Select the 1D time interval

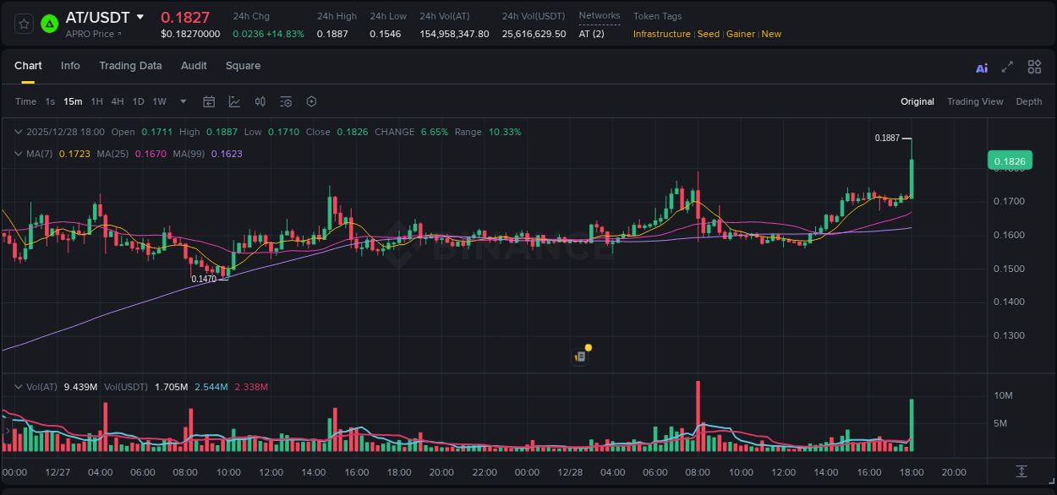(x=138, y=101)
